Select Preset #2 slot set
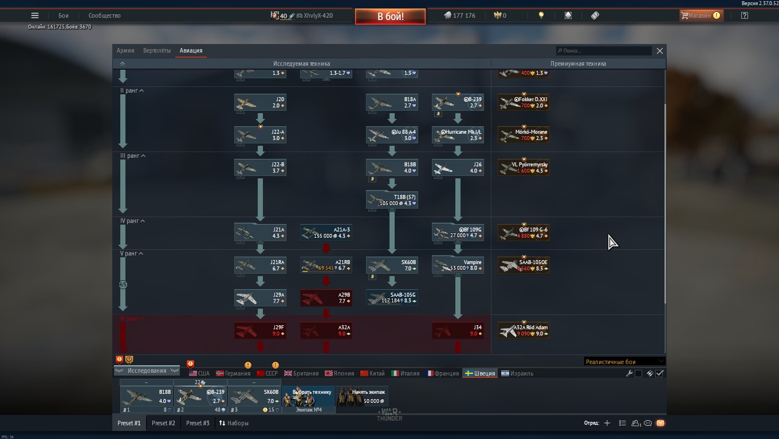The height and width of the screenshot is (439, 779). click(163, 423)
